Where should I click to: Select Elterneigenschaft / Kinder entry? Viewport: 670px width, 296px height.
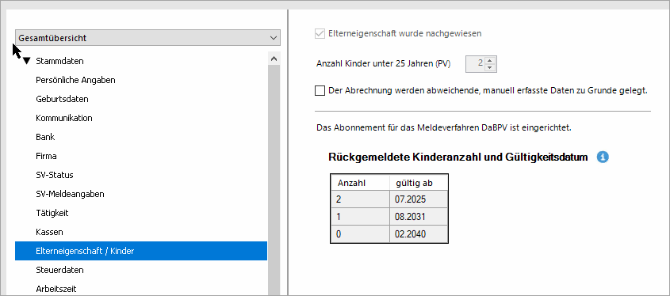pos(141,251)
